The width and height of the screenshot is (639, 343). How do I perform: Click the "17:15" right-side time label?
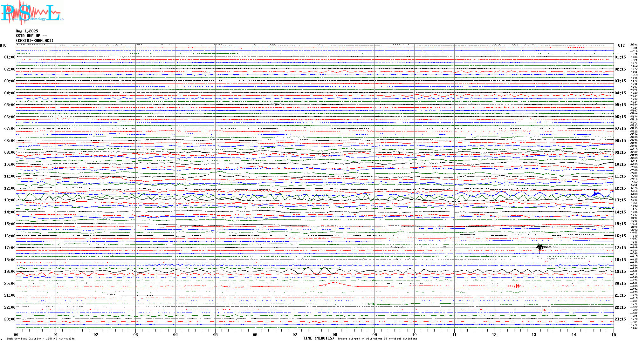click(620, 248)
